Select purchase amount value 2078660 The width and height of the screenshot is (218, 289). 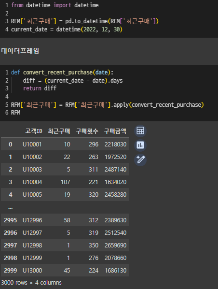pos(116,258)
